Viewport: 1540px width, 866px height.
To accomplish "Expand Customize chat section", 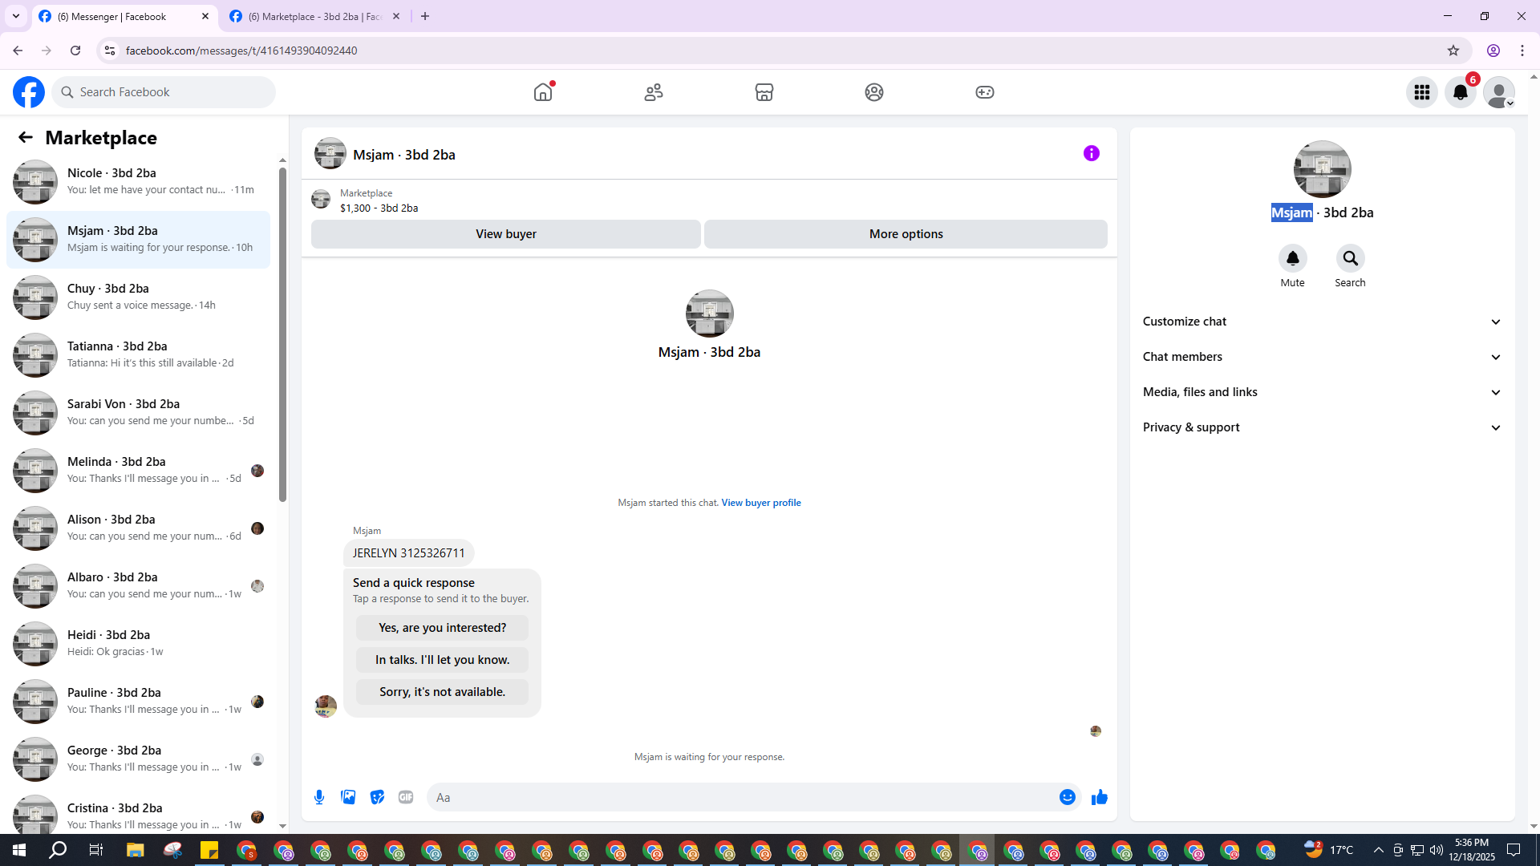I will (x=1322, y=322).
